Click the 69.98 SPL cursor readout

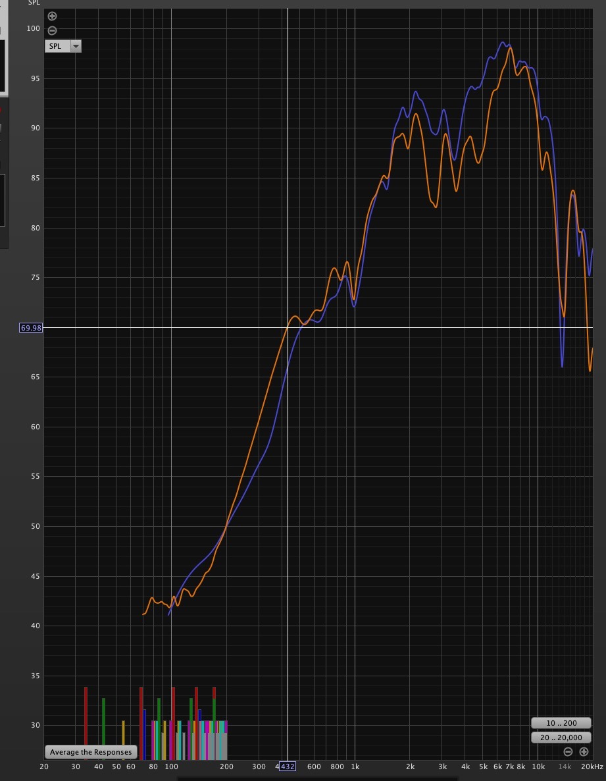click(31, 328)
